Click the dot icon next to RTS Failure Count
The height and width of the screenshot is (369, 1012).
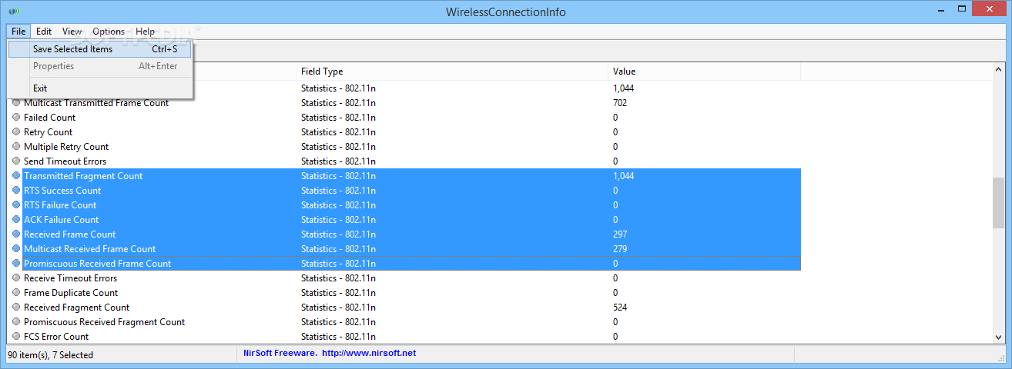[17, 205]
